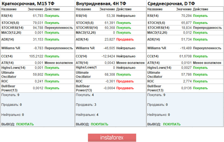Click red Продавать for ADX(14) in 4H table
This screenshot has width=224, height=142.
[125, 39]
